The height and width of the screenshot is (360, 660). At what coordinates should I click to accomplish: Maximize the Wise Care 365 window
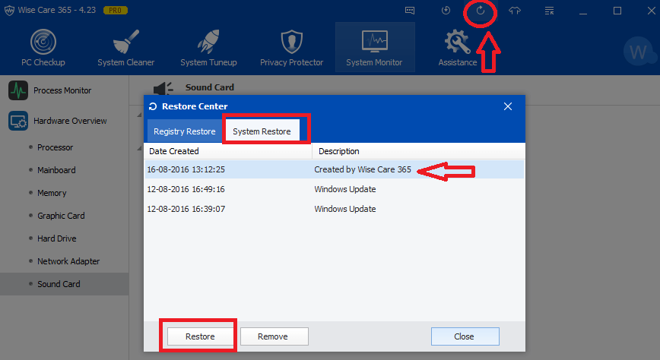pos(617,11)
